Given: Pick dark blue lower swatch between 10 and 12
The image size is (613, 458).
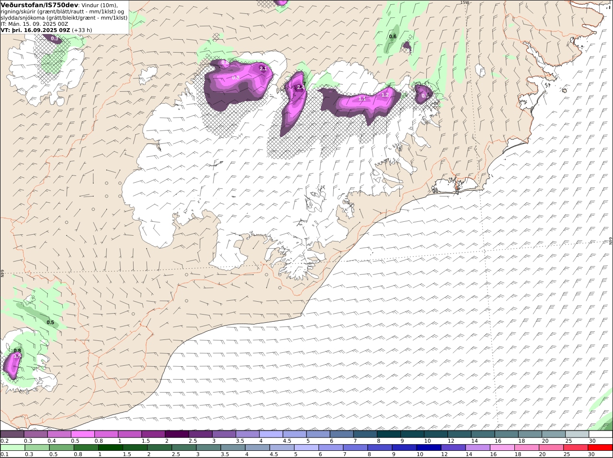Looking at the screenshot, I should point(429,447).
